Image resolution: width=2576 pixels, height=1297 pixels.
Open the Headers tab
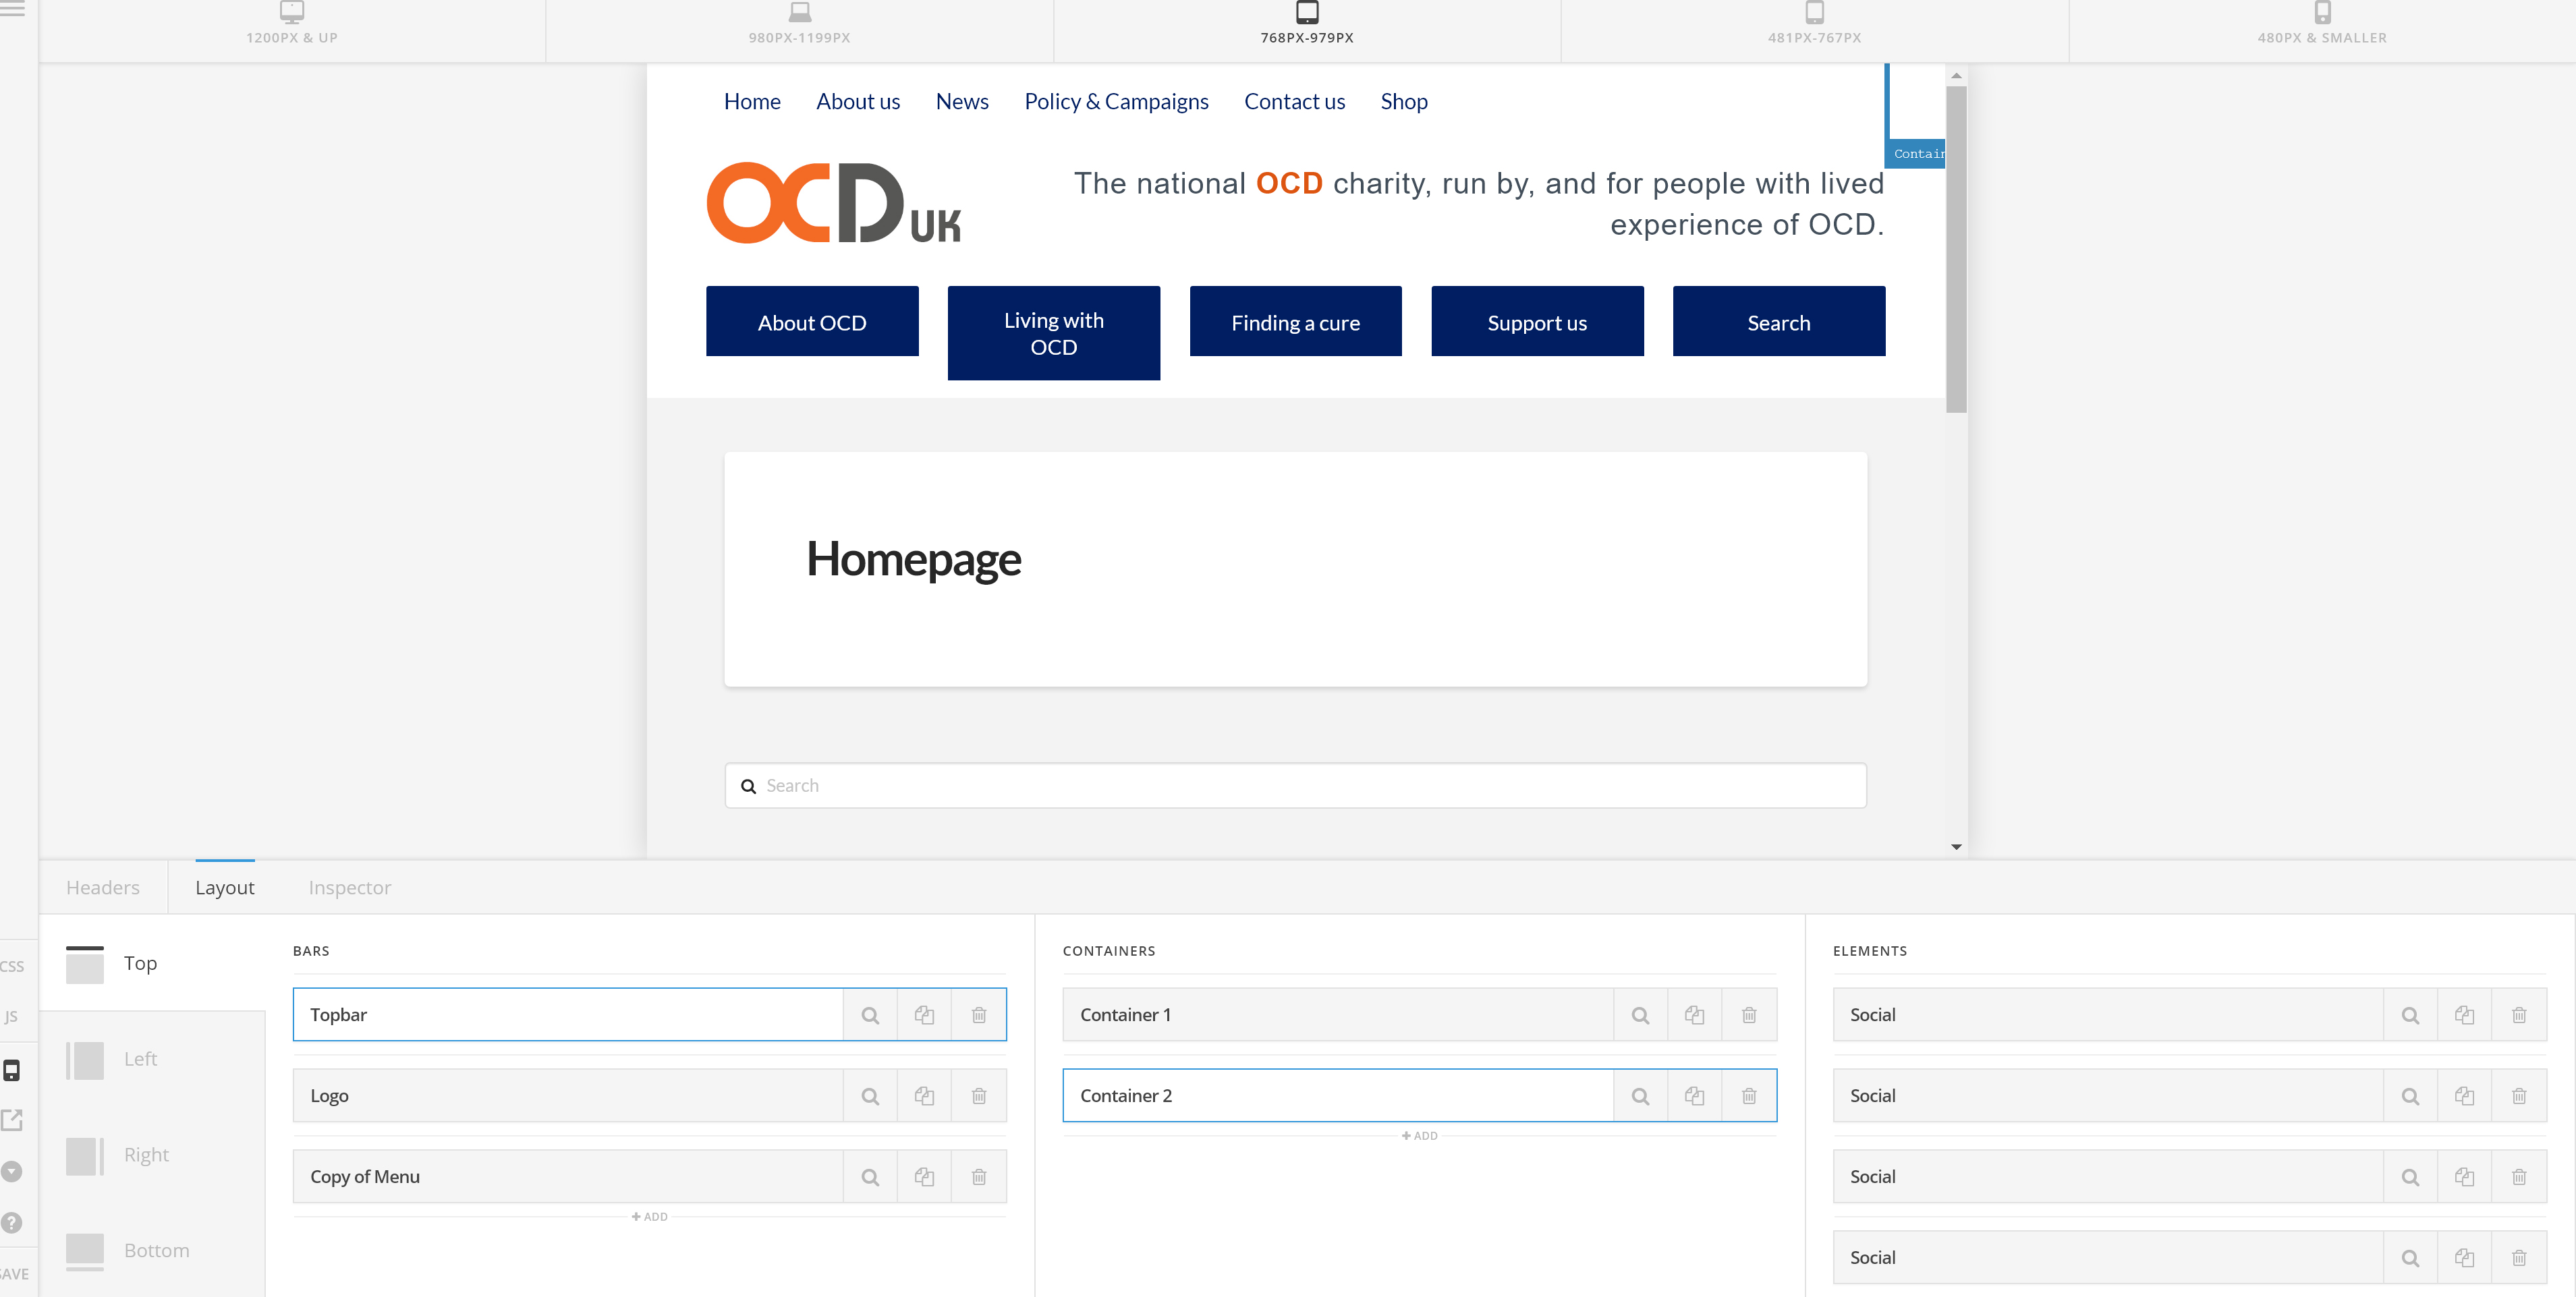102,888
